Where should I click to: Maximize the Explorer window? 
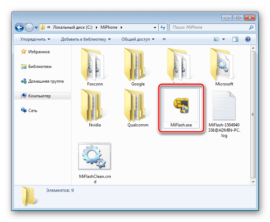coord(238,18)
